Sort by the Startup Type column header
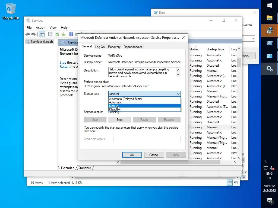The image size is (278, 208). (217, 49)
